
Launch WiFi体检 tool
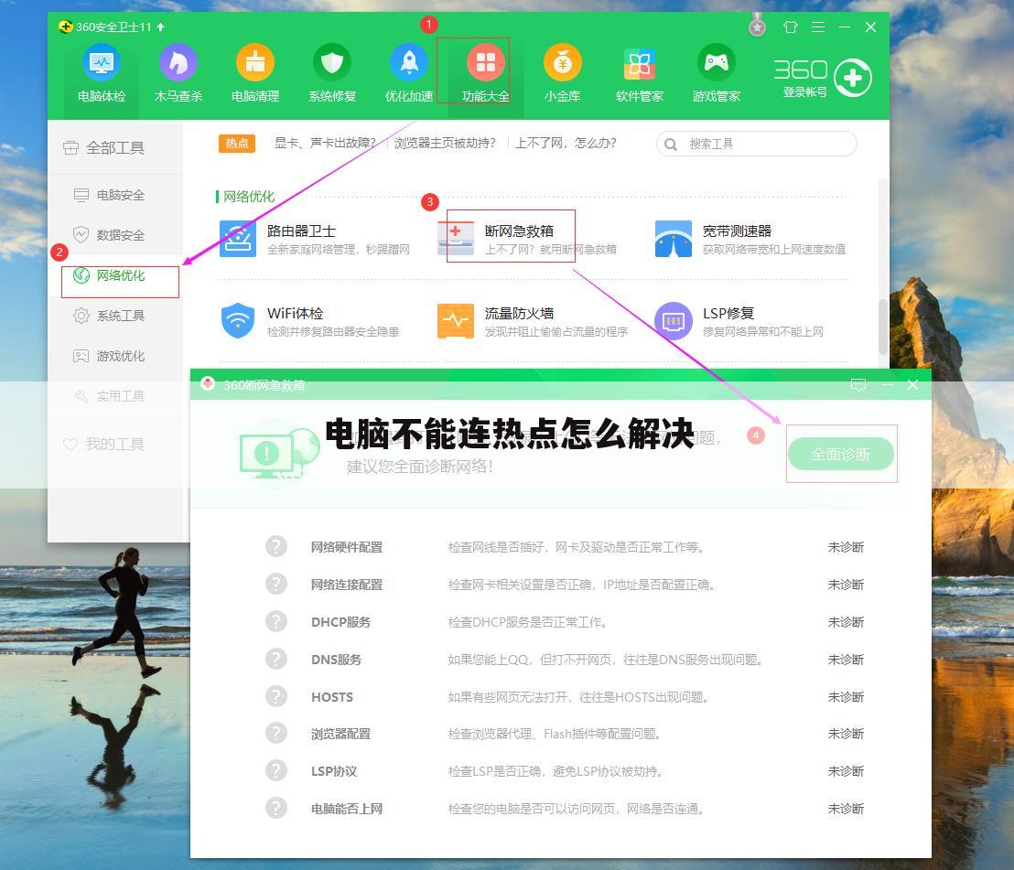tap(309, 321)
